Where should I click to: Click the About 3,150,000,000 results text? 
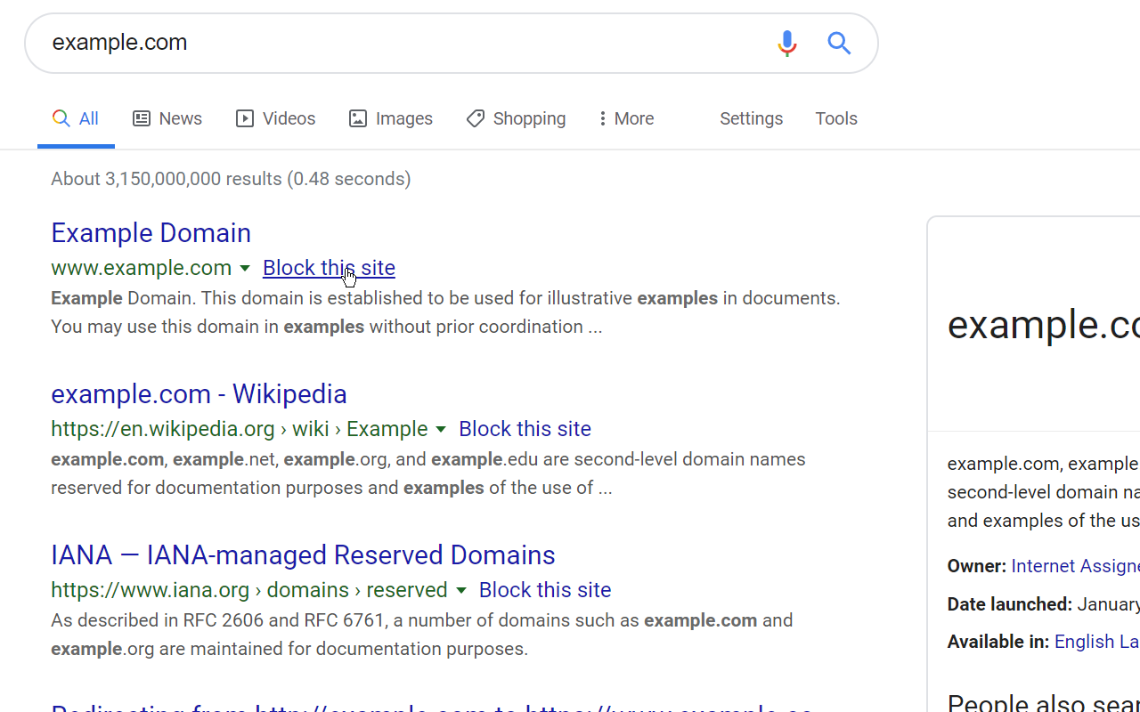[x=231, y=179]
